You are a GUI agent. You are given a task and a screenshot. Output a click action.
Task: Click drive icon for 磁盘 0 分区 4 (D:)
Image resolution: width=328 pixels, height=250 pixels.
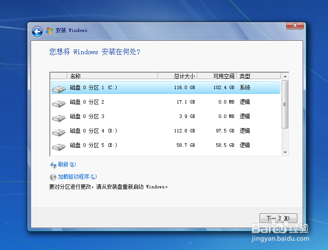coord(59,132)
